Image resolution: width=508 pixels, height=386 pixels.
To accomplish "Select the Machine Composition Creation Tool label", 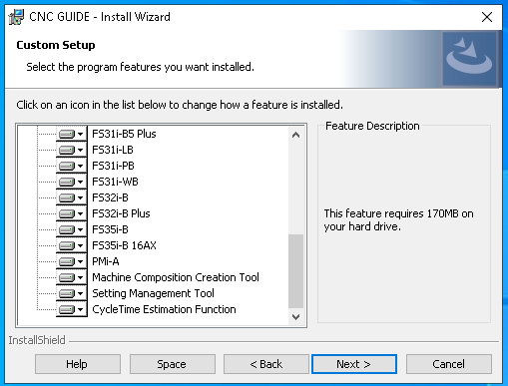I will point(176,277).
